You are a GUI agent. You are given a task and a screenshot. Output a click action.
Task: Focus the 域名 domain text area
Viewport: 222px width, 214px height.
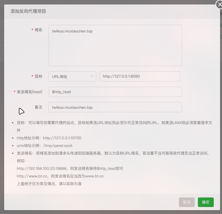point(115,45)
